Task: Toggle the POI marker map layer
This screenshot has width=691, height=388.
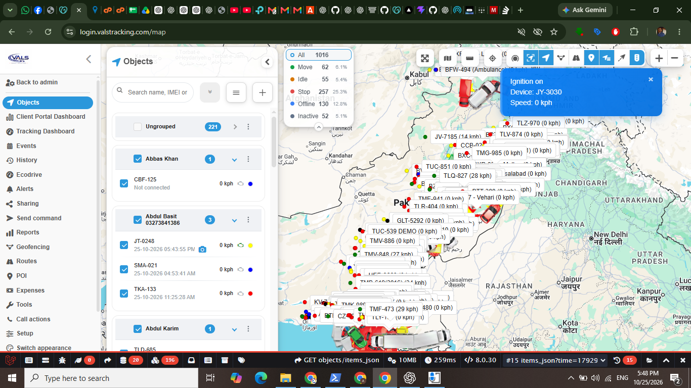Action: click(x=591, y=58)
